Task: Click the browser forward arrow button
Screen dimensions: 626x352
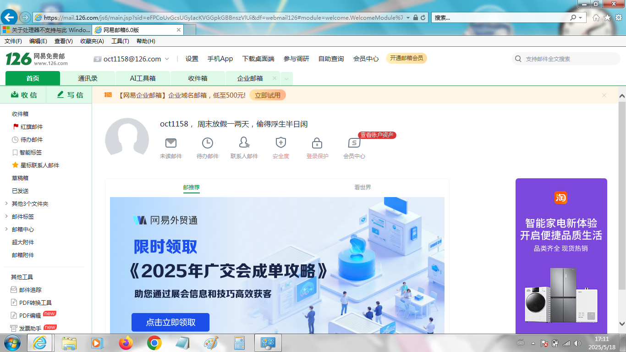Action: tap(25, 17)
